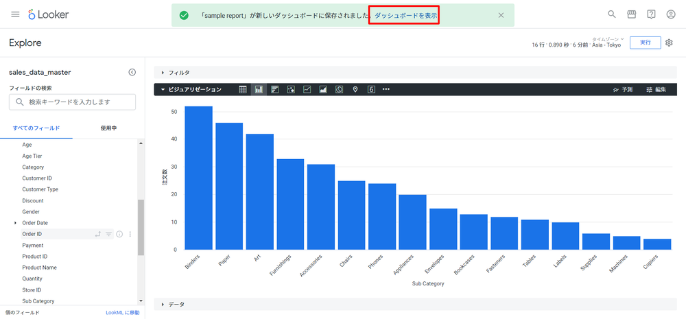
Task: Open the Marketplace store icon
Action: click(631, 14)
